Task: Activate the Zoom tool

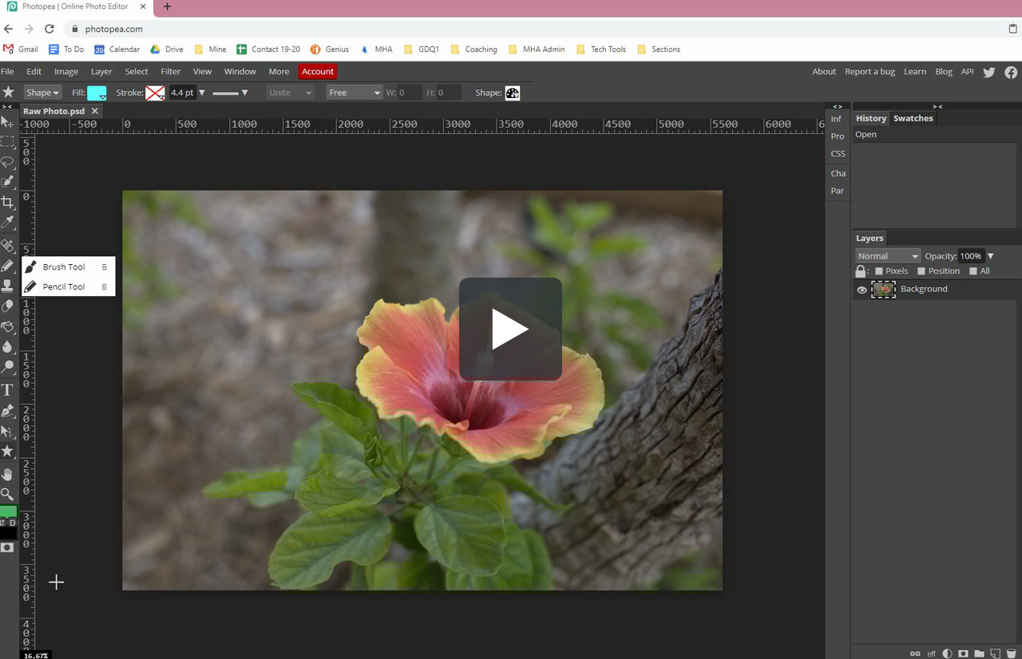Action: tap(9, 494)
